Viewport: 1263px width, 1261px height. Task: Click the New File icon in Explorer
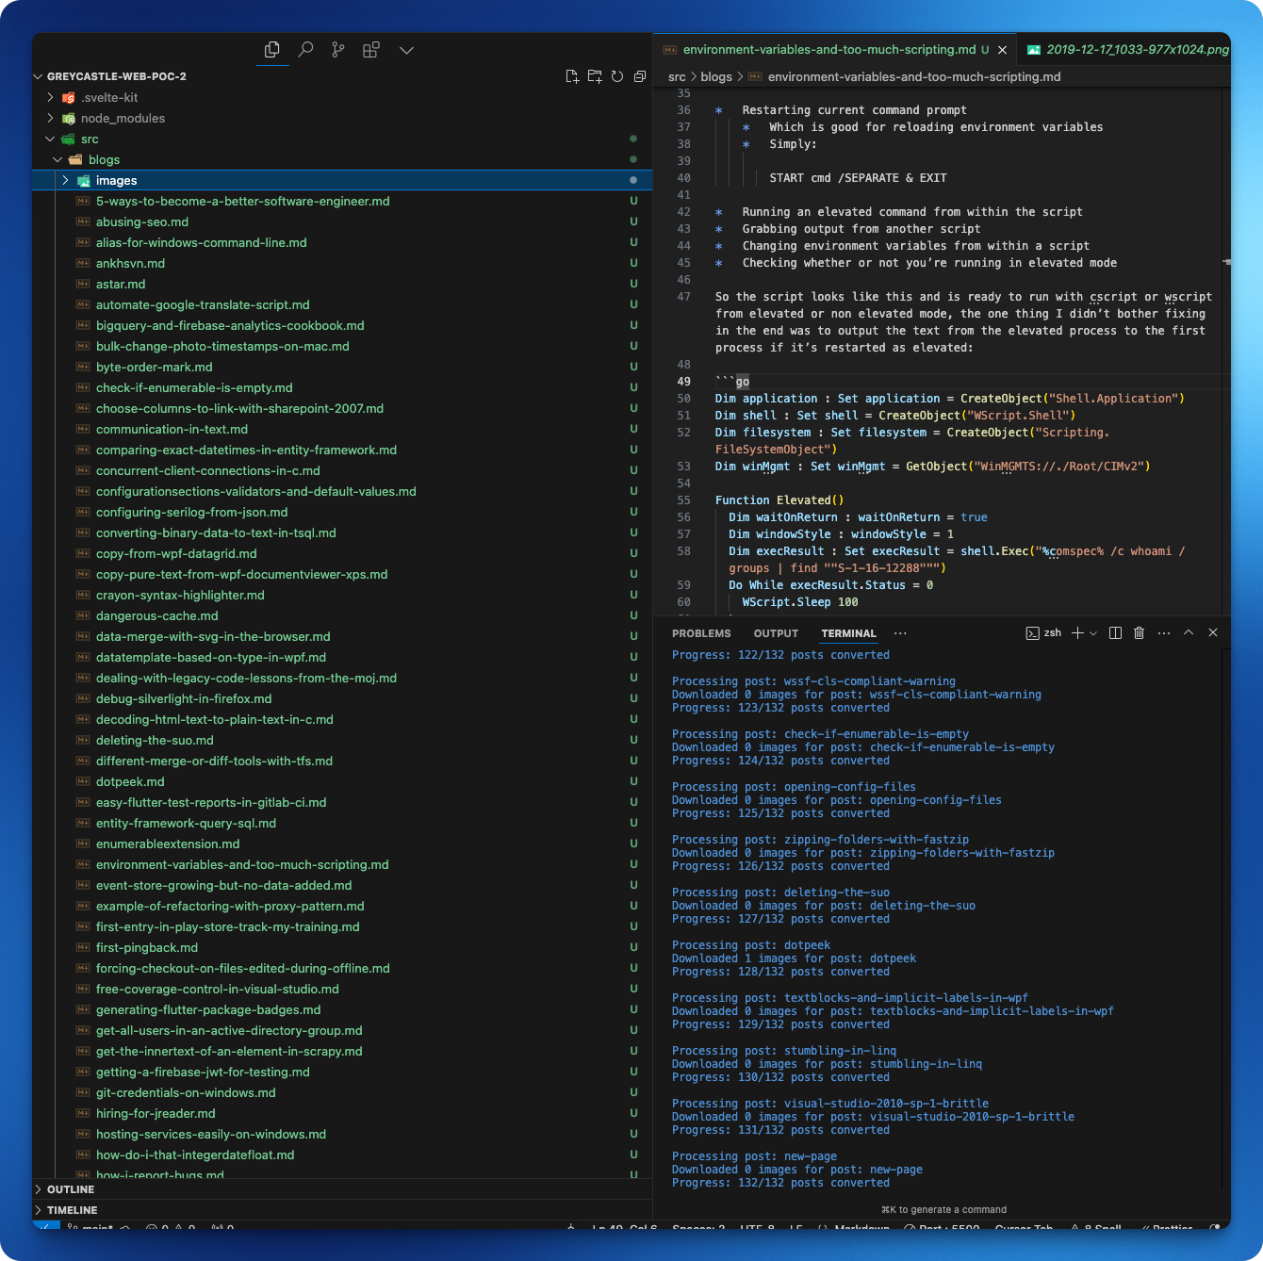(x=572, y=76)
